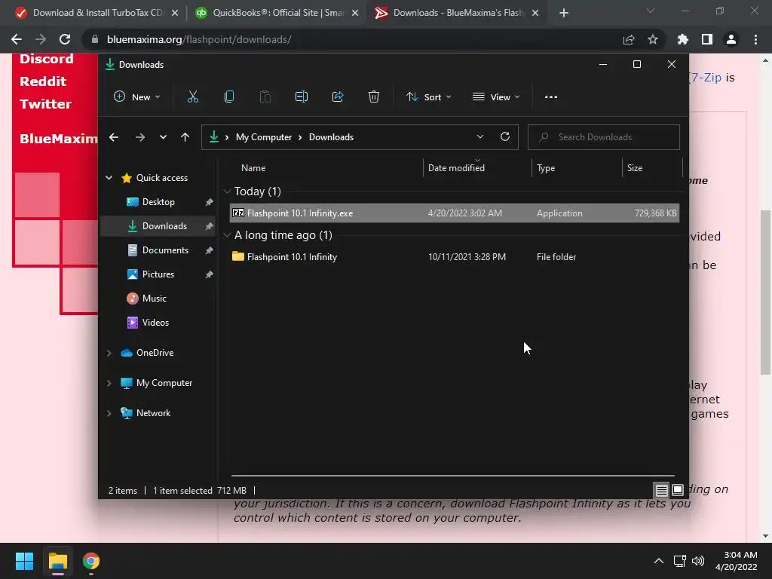This screenshot has height=579, width=772.
Task: Go up one folder level
Action: point(185,137)
